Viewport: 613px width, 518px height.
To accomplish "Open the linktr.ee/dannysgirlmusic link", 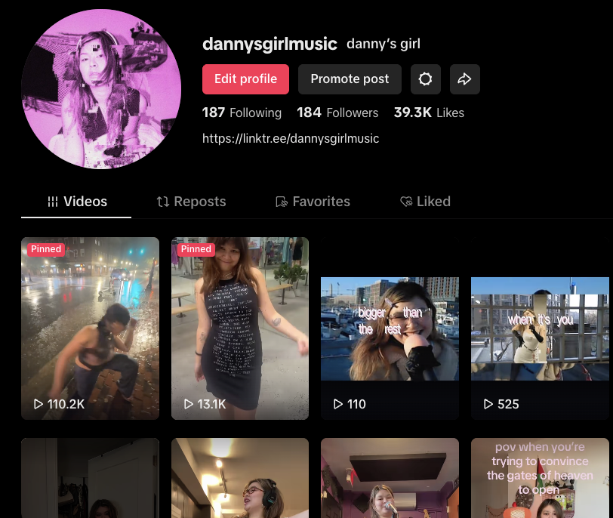I will click(291, 138).
